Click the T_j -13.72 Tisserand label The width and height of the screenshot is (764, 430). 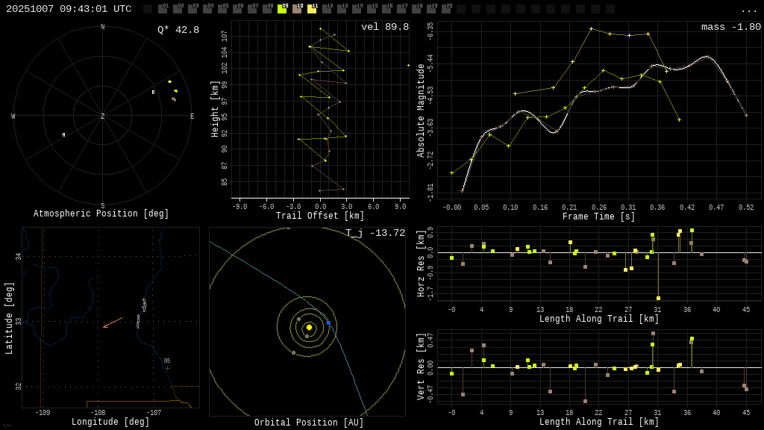point(375,233)
